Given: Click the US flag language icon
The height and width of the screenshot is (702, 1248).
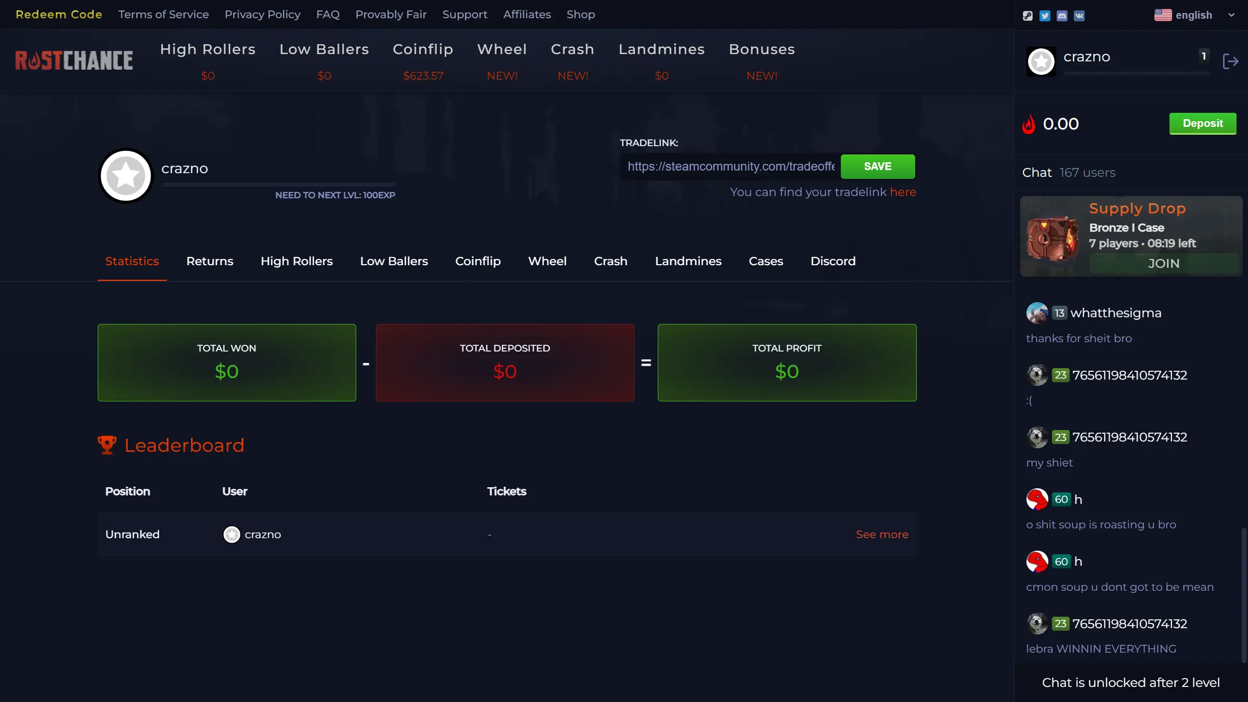Looking at the screenshot, I should tap(1163, 15).
